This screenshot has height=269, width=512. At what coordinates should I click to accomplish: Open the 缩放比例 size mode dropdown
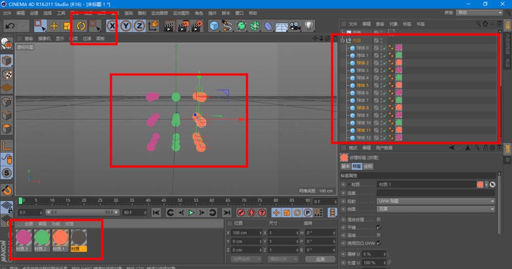click(x=283, y=259)
